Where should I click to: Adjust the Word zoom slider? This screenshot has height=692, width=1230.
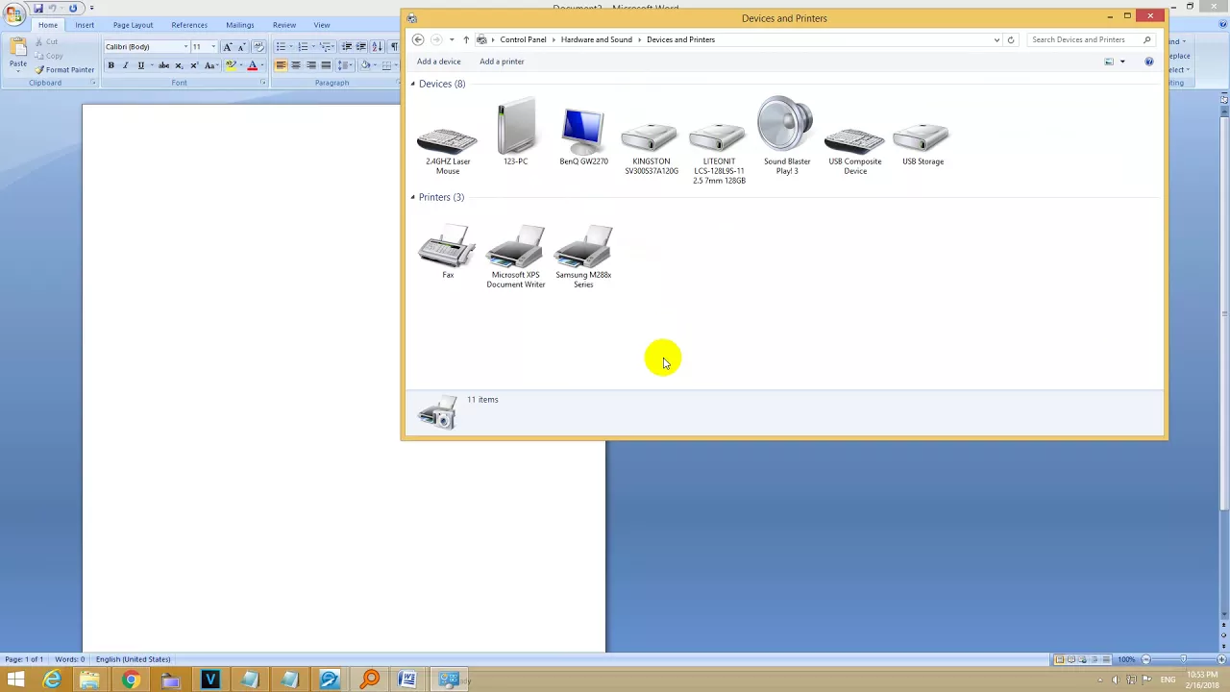[1183, 659]
